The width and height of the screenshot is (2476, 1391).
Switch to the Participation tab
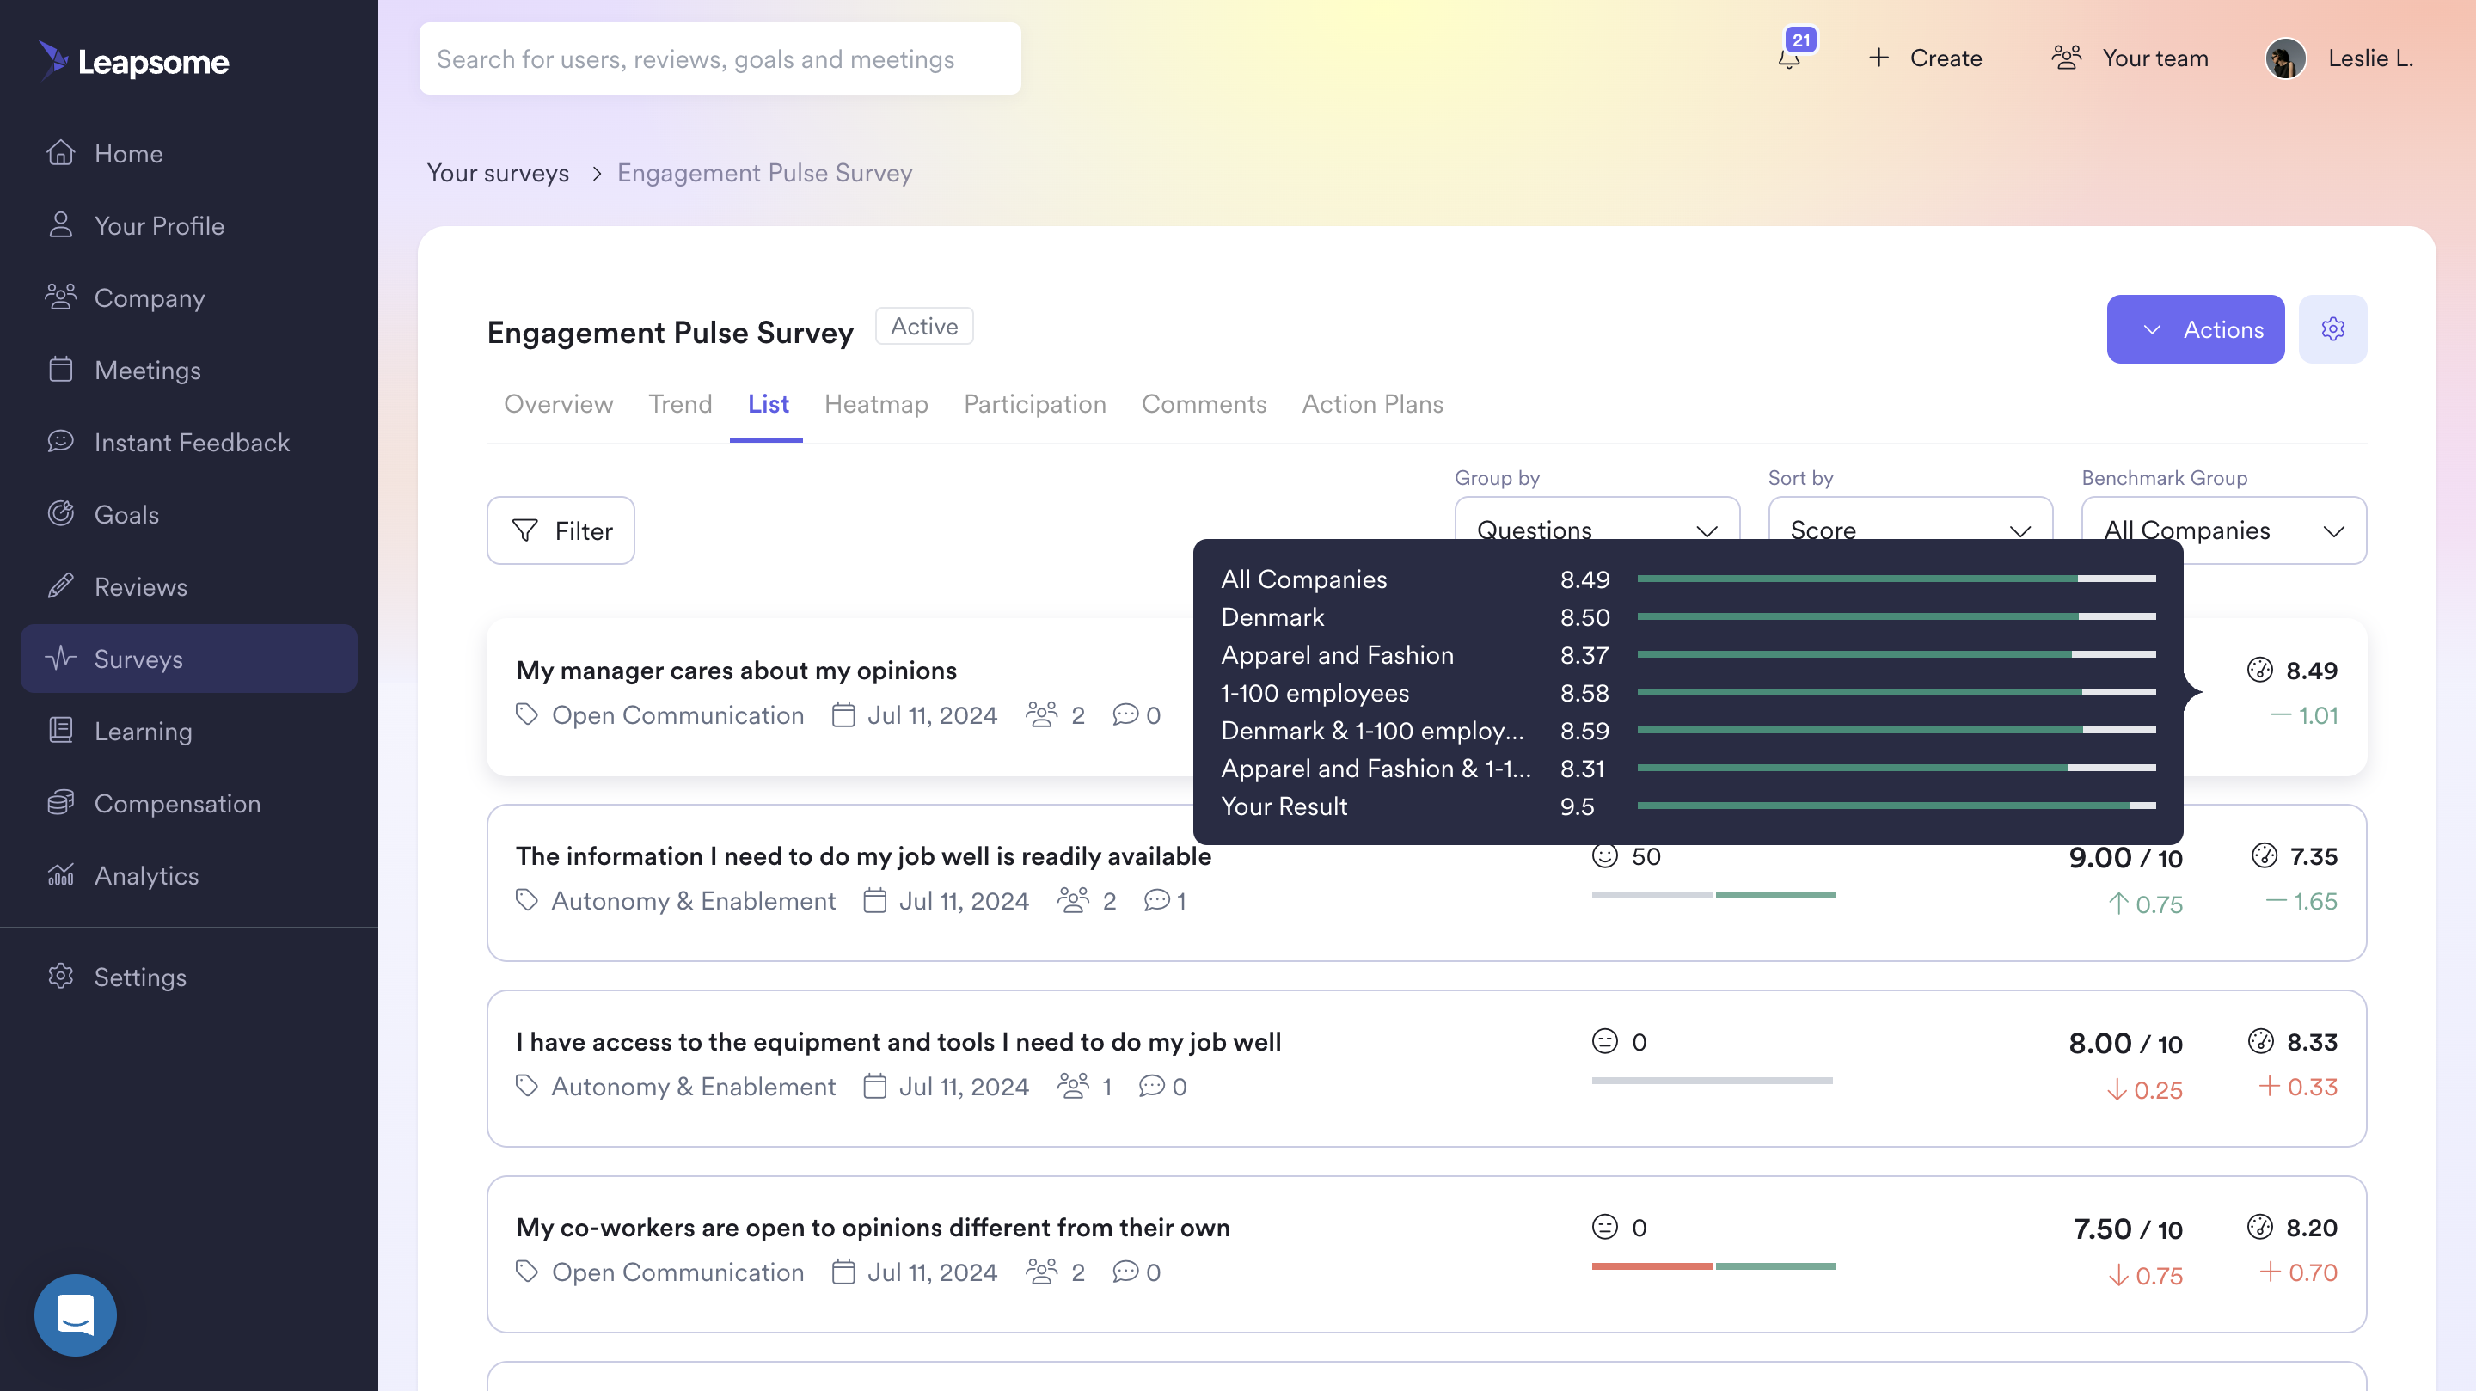pos(1034,404)
